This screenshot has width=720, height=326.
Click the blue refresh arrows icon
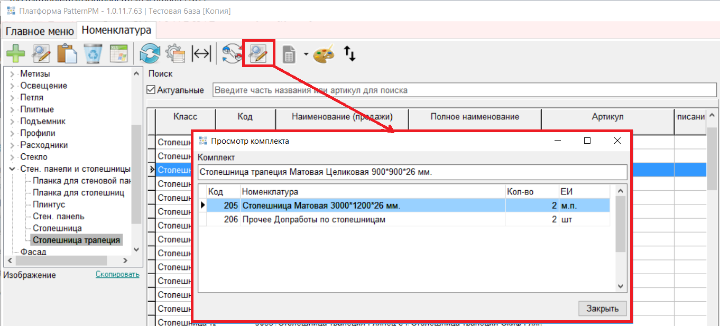pyautogui.click(x=150, y=53)
